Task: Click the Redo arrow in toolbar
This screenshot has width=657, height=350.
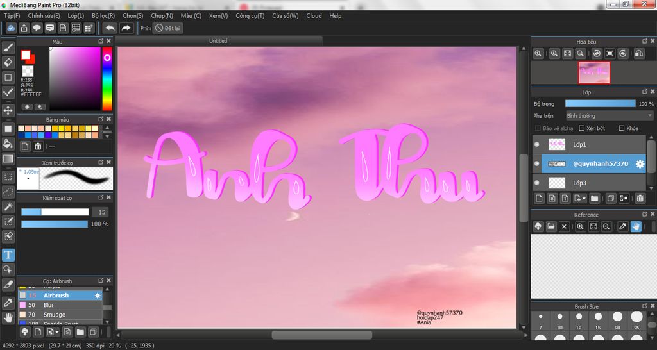Action: coord(126,28)
